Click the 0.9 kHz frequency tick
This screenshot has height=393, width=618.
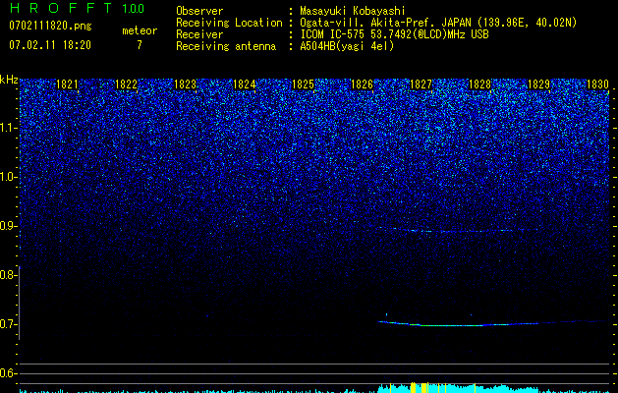click(x=9, y=226)
